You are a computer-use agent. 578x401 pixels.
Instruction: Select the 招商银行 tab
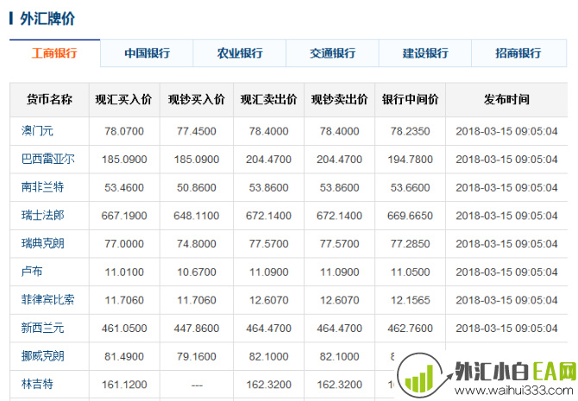point(518,53)
